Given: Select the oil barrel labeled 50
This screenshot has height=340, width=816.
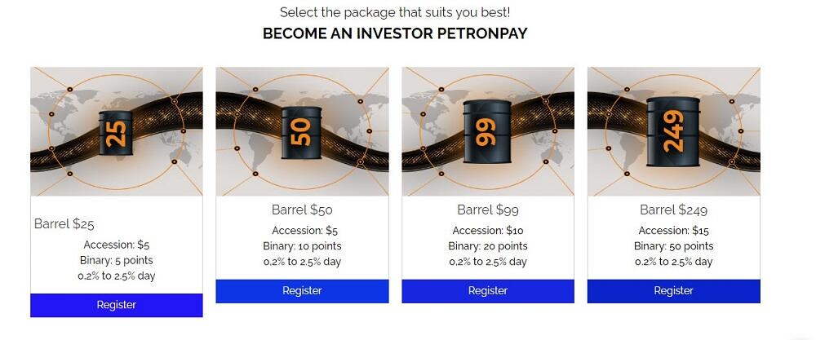Looking at the screenshot, I should [x=301, y=133].
